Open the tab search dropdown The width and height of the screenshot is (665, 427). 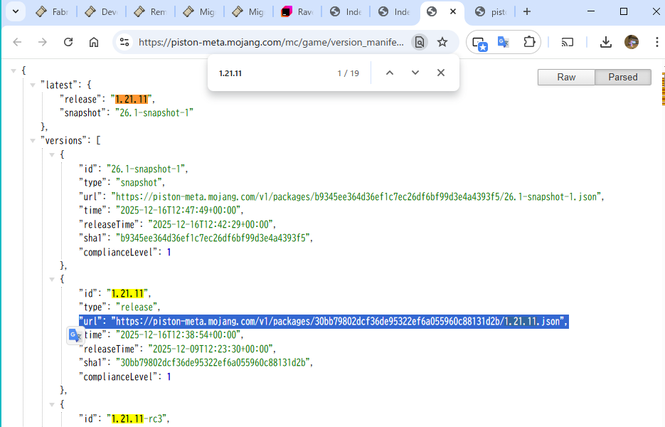tap(16, 11)
